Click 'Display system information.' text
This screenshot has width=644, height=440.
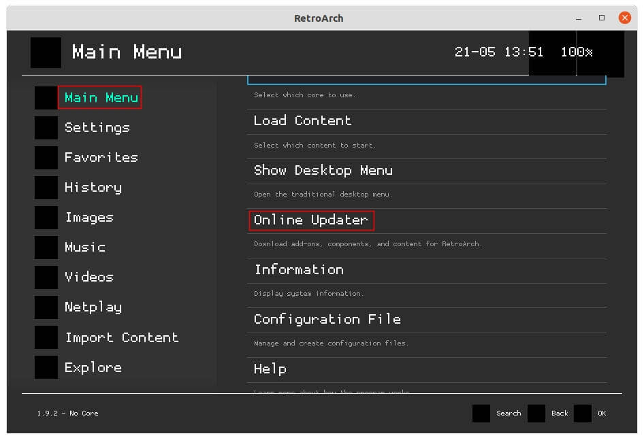pyautogui.click(x=308, y=294)
